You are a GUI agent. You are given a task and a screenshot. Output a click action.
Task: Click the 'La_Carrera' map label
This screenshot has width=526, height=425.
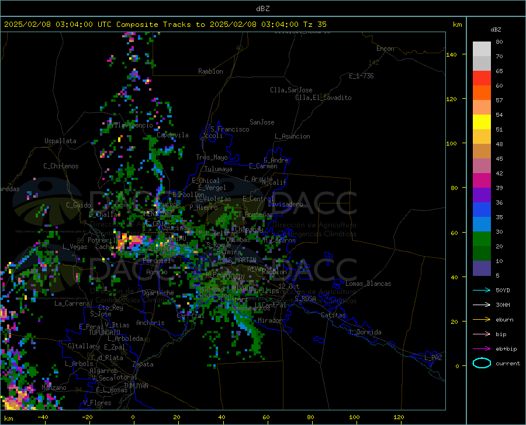[x=72, y=303]
